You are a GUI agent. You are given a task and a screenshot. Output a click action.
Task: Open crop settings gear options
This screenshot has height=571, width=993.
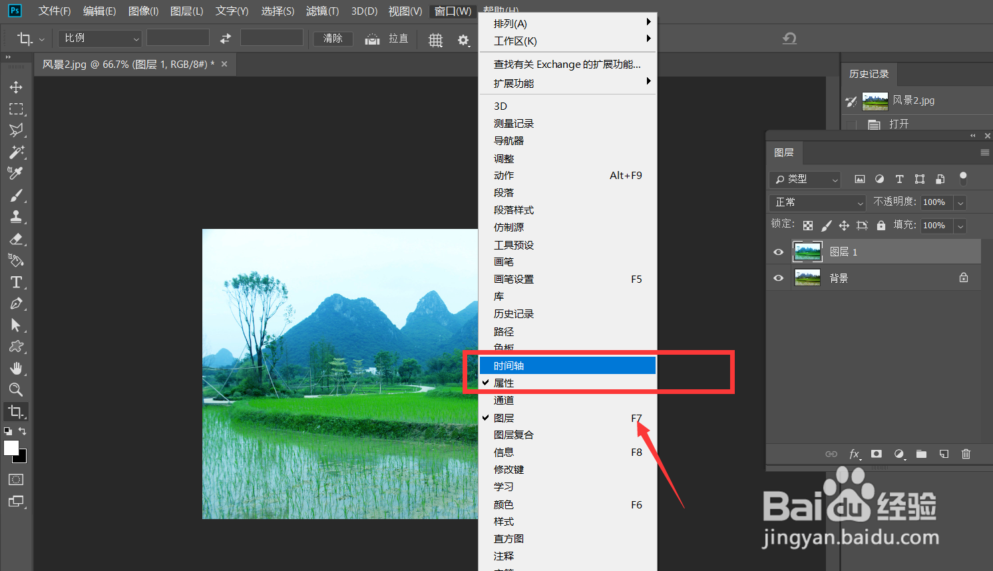[464, 40]
